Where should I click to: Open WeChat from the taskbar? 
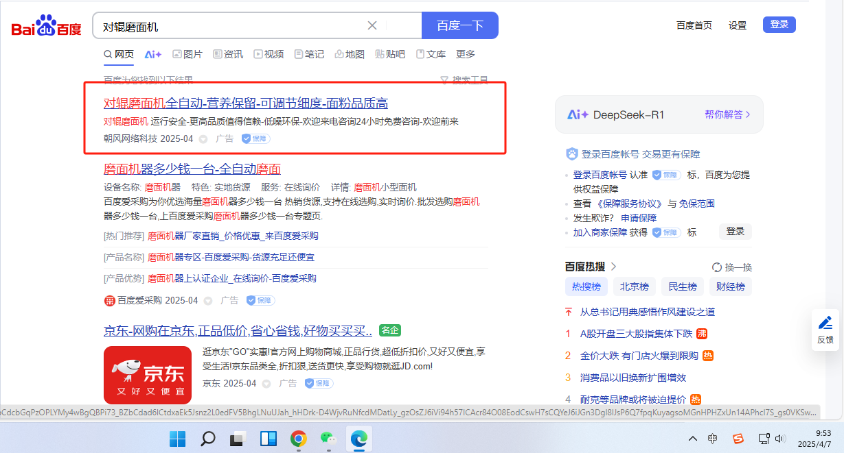point(328,438)
